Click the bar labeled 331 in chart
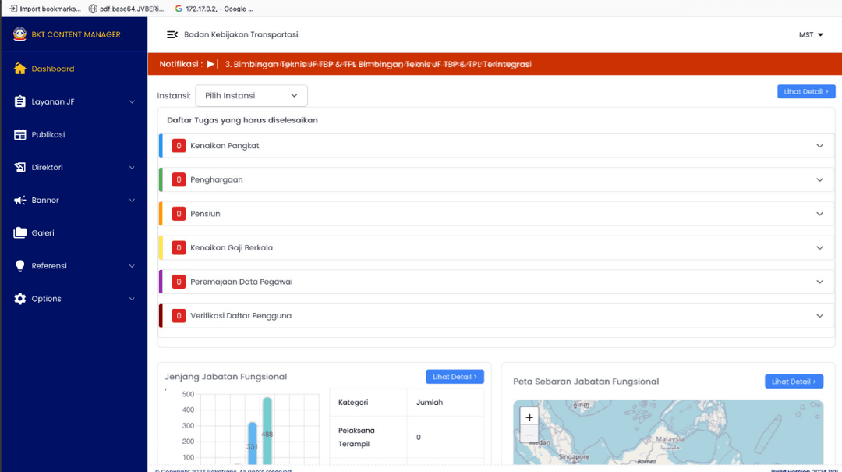 coord(253,443)
